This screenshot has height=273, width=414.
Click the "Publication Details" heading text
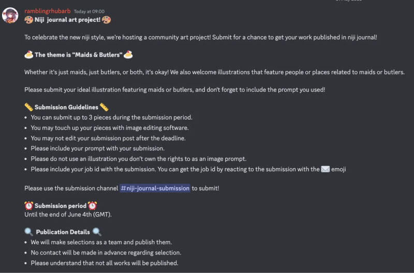63,232
